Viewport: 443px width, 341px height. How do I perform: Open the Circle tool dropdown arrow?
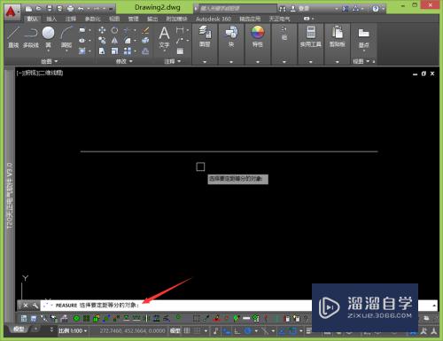(48, 50)
